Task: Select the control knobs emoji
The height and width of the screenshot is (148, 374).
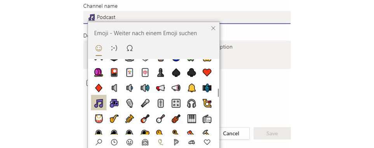Action: pyautogui.click(x=176, y=103)
